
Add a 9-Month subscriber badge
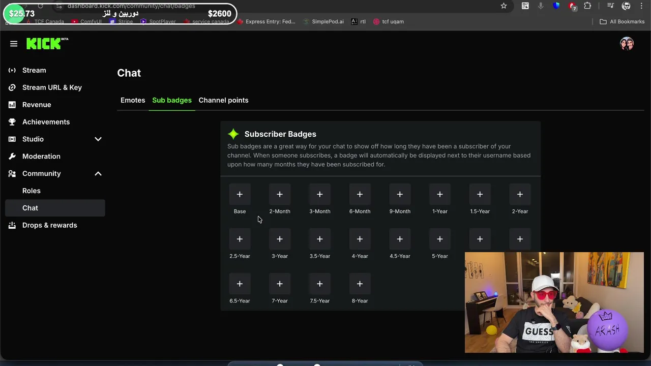(400, 194)
